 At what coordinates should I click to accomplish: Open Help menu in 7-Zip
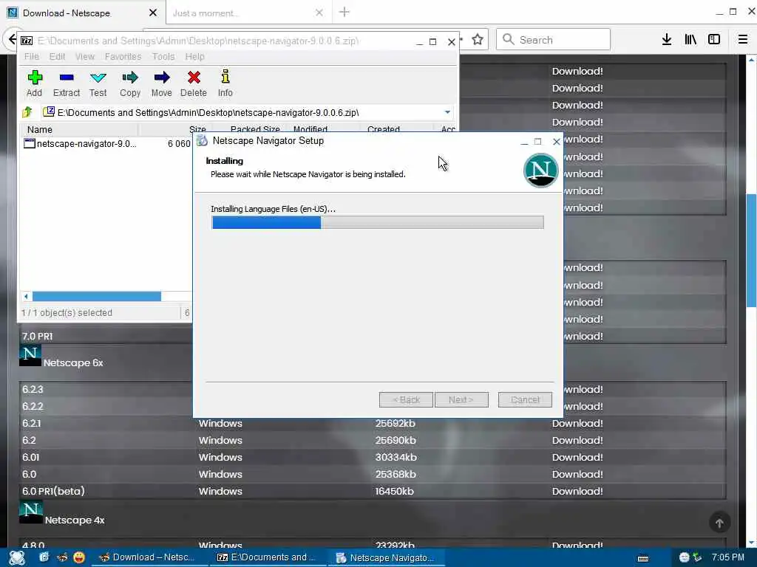tap(194, 56)
